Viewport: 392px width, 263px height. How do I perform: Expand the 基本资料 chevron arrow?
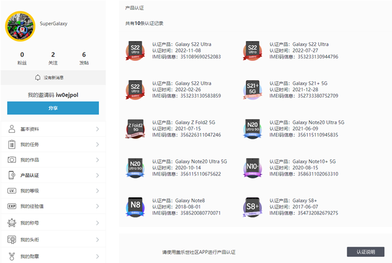coord(97,129)
